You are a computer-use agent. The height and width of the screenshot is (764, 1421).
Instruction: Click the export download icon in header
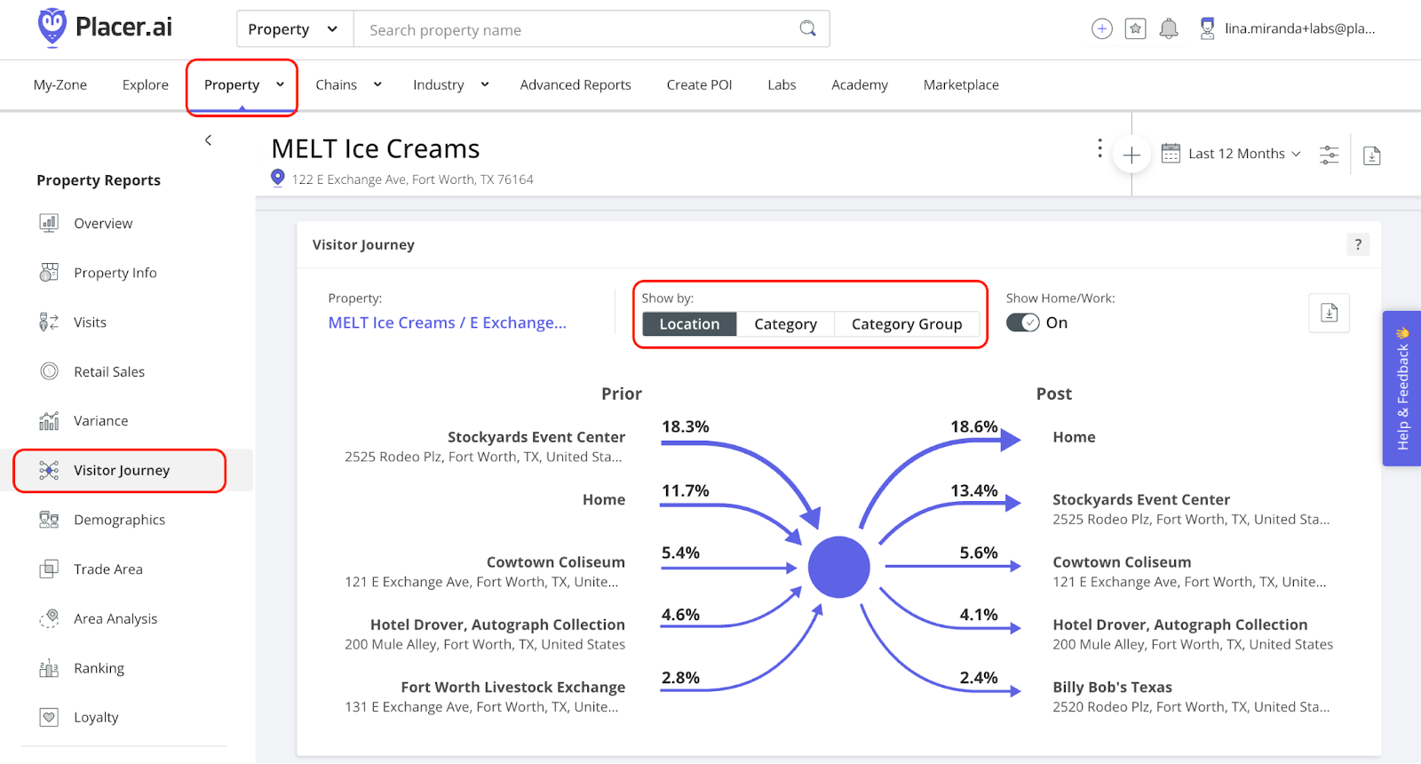[x=1371, y=155]
